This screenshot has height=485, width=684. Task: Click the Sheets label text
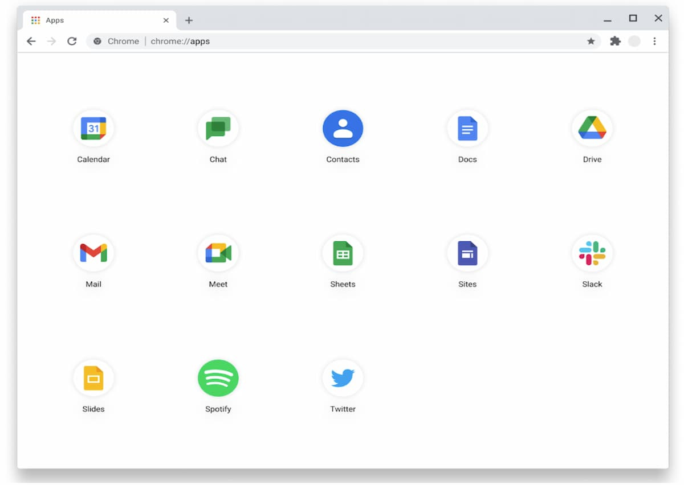click(343, 284)
